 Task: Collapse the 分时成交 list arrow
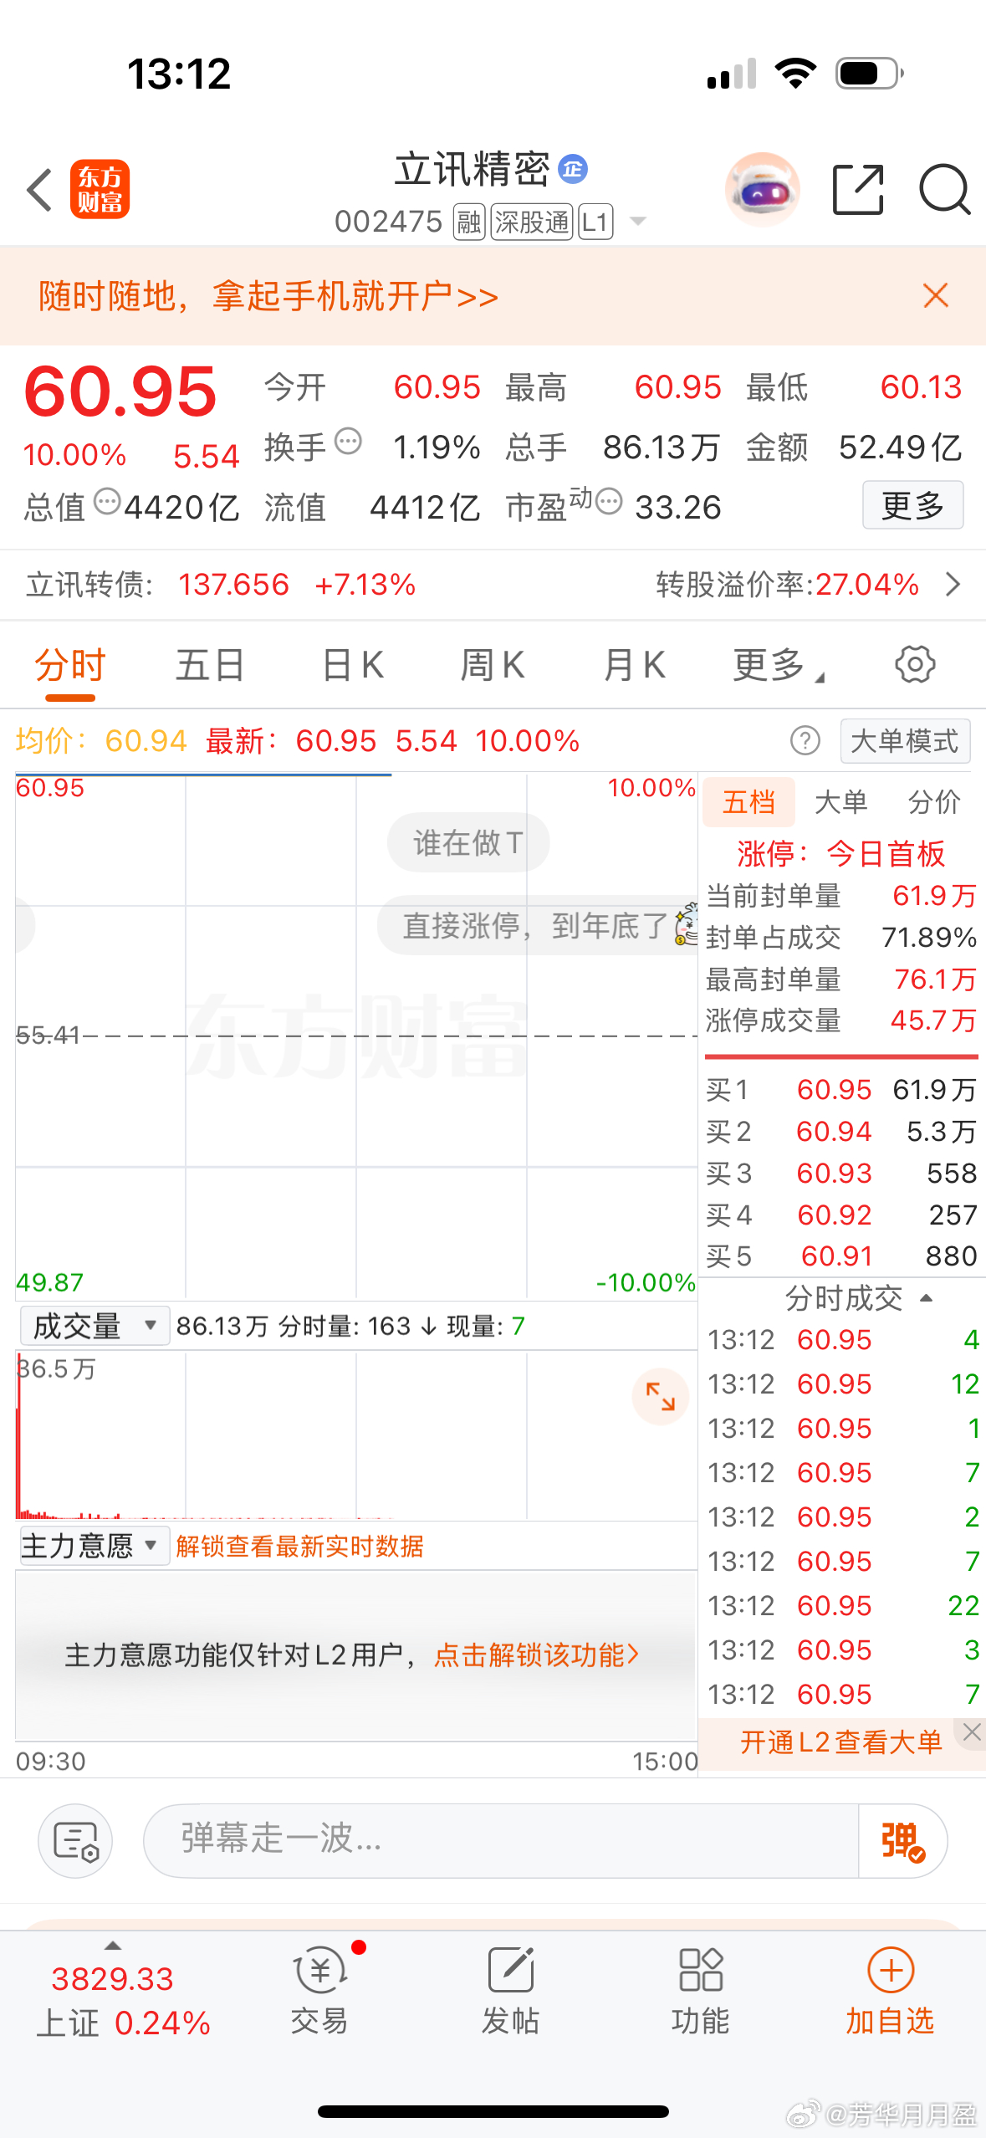coord(926,1298)
